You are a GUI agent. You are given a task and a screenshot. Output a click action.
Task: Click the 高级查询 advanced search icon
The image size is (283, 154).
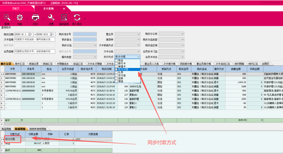click(64, 18)
